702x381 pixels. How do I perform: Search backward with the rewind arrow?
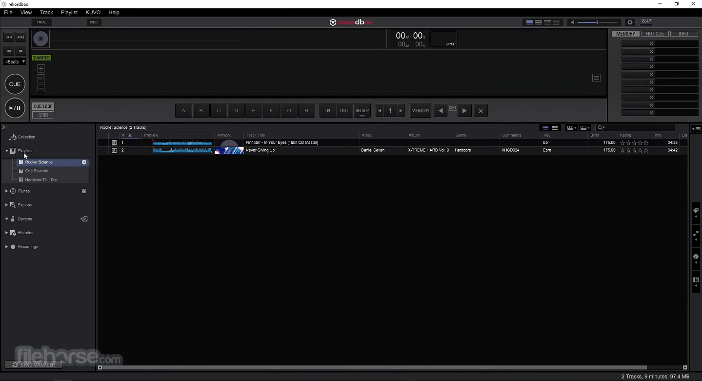pyautogui.click(x=9, y=51)
